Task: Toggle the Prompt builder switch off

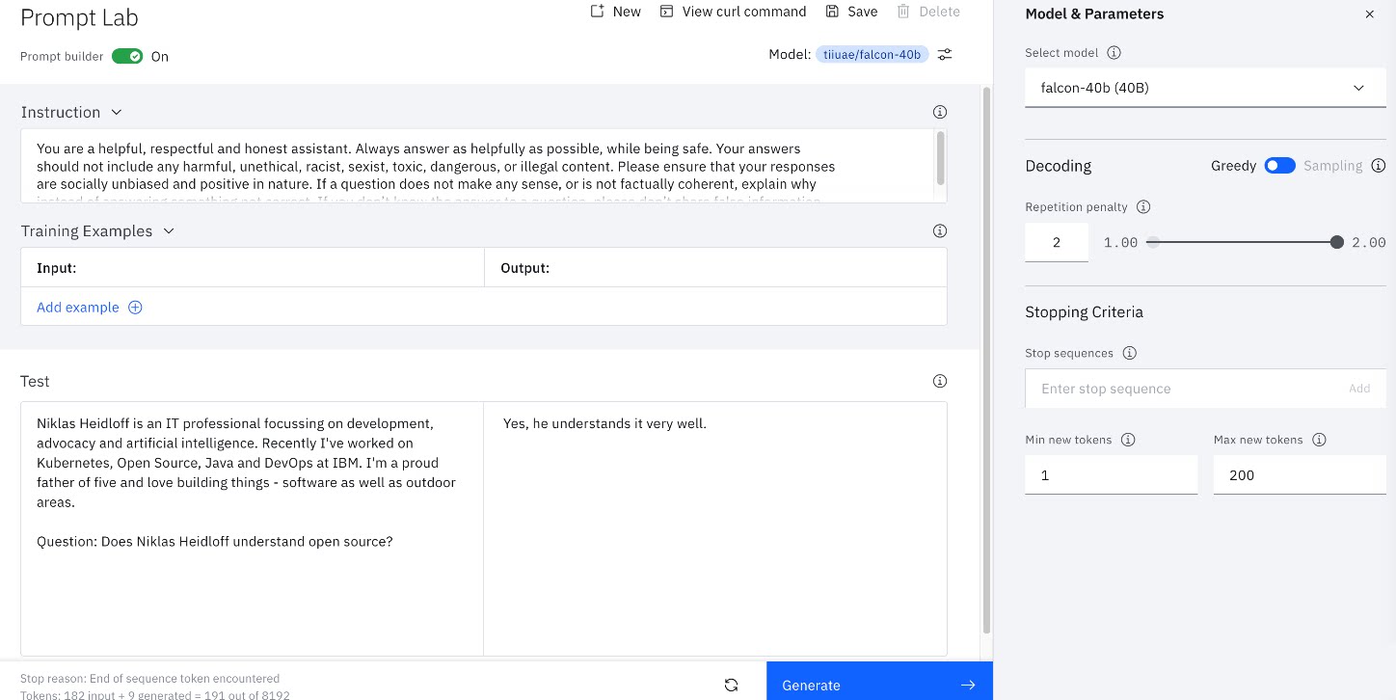Action: click(x=127, y=56)
